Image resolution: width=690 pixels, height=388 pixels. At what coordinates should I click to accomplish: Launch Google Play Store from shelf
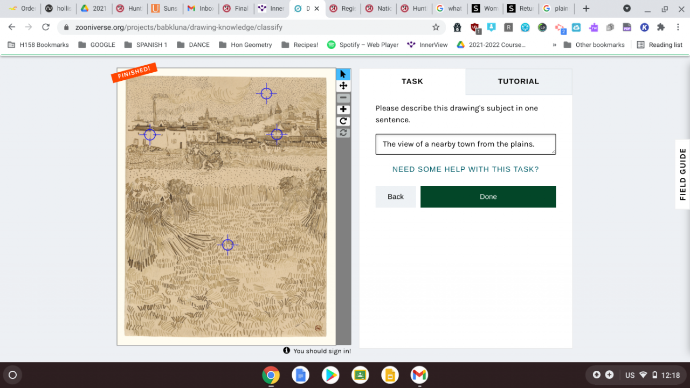(x=330, y=375)
